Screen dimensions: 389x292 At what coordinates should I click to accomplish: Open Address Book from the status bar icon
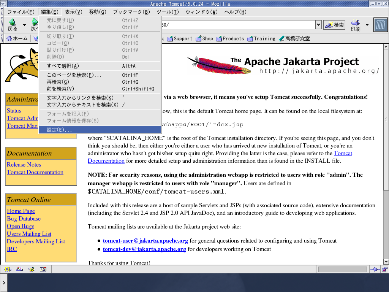point(43,269)
